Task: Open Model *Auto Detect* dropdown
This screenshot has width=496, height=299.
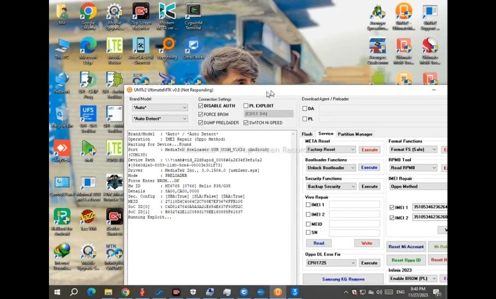Action: coord(160,119)
